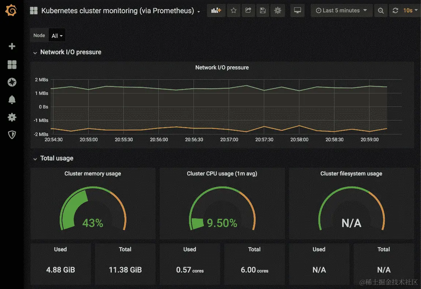Star this dashboard
The width and height of the screenshot is (421, 289).
click(x=233, y=10)
